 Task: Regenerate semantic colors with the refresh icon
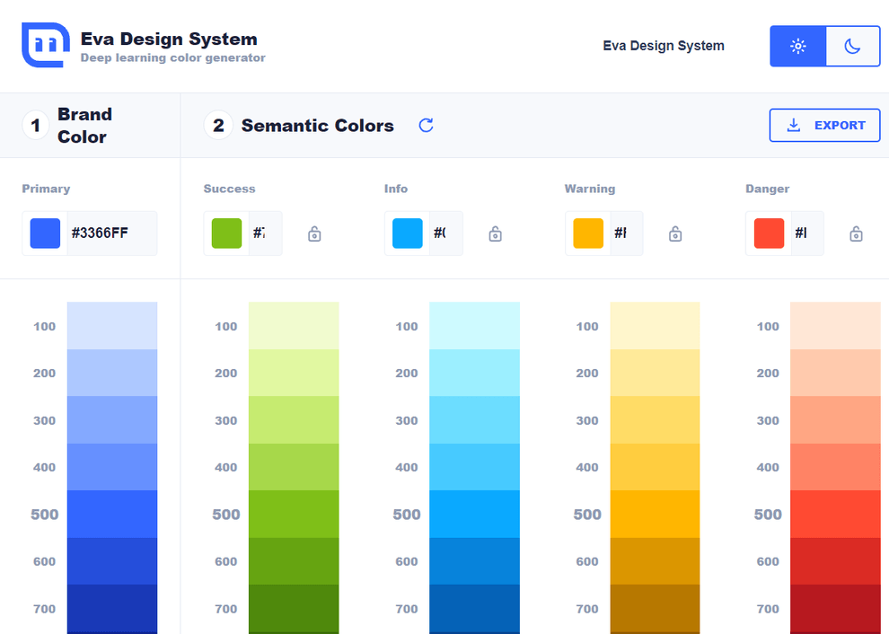click(x=425, y=125)
